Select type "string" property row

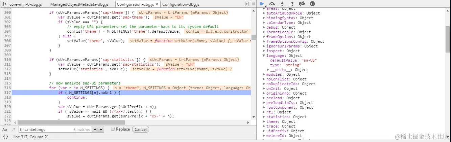coord(285,65)
